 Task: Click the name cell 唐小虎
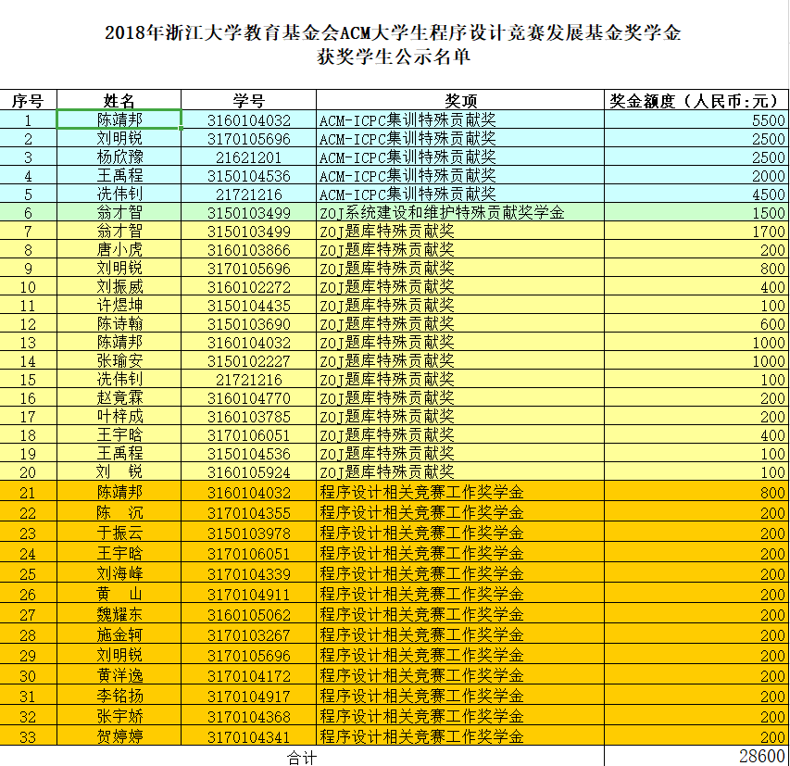pyautogui.click(x=119, y=250)
